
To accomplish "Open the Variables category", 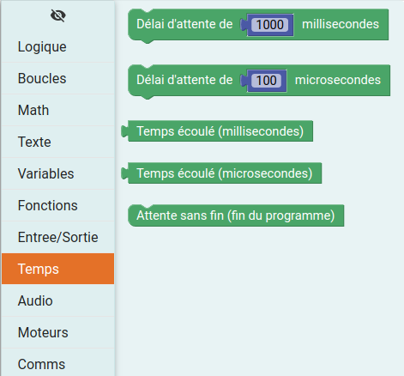I will click(x=57, y=173).
